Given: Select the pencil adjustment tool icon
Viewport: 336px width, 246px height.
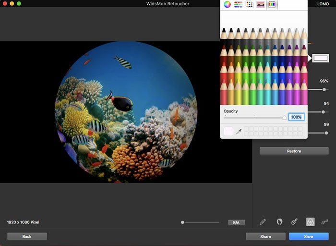Looking at the screenshot, I should 263,222.
